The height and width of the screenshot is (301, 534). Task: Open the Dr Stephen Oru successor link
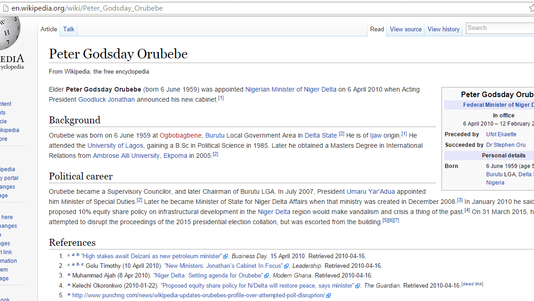(x=505, y=145)
